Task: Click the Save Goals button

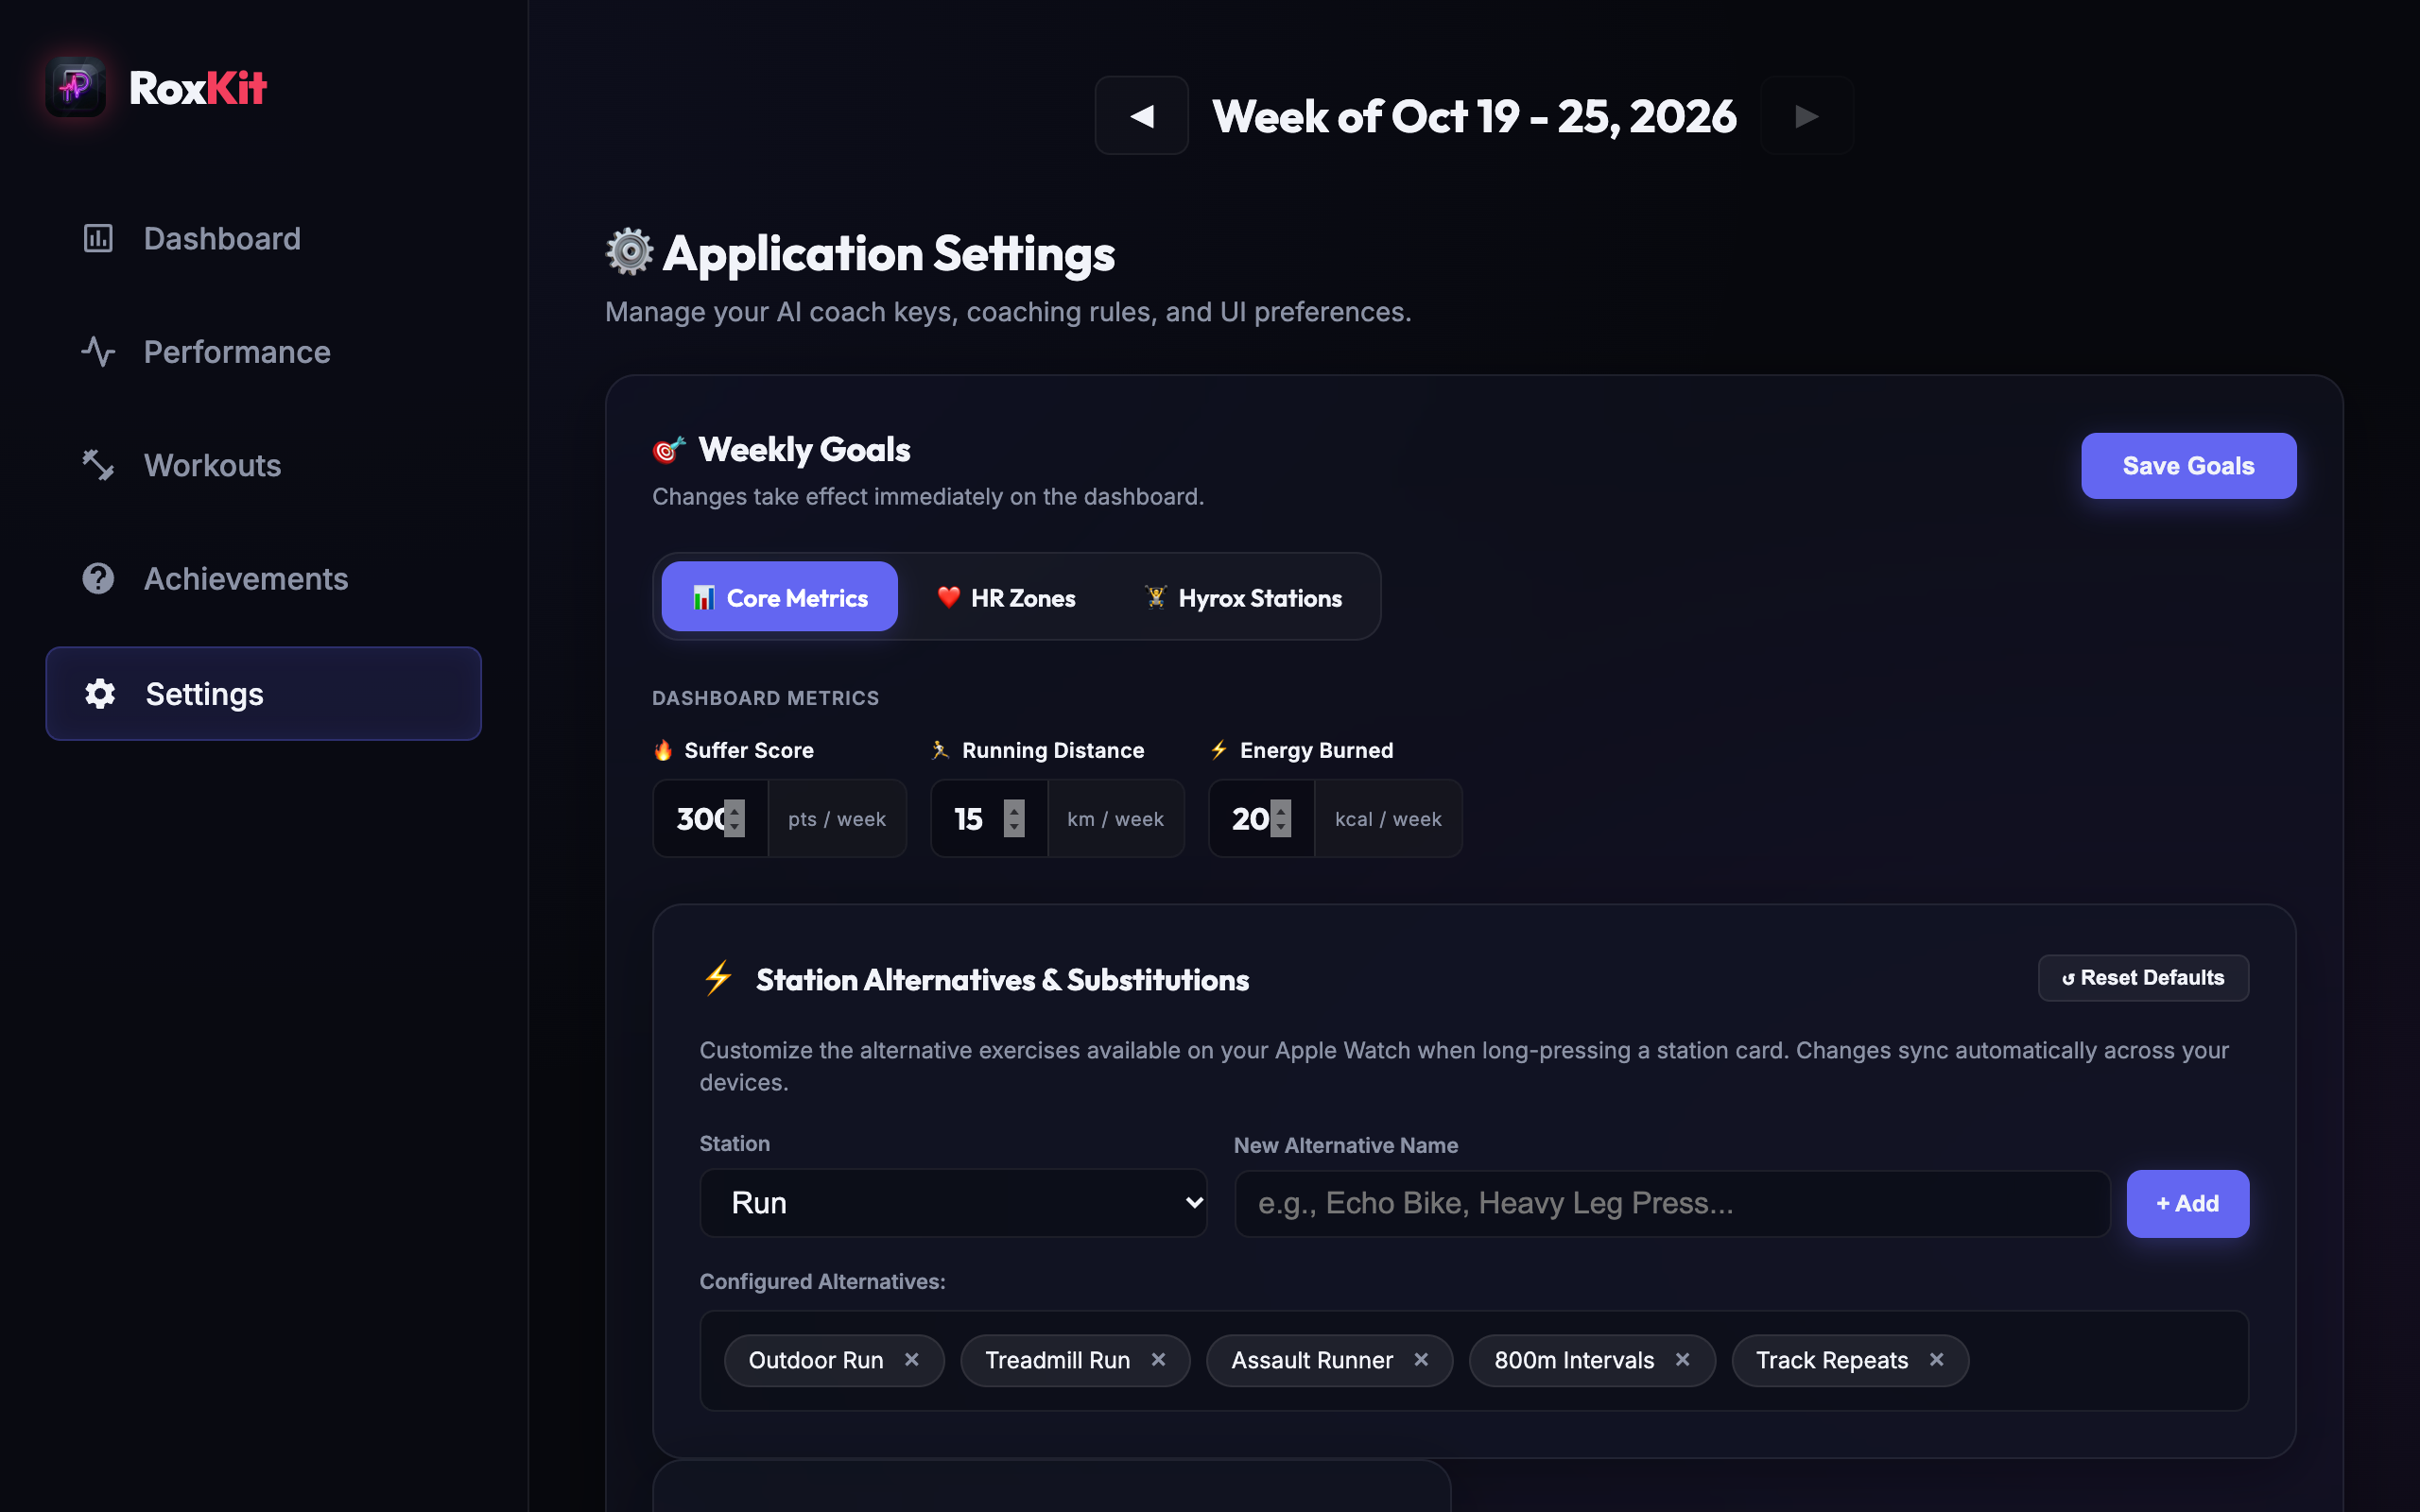Action: coord(2188,466)
